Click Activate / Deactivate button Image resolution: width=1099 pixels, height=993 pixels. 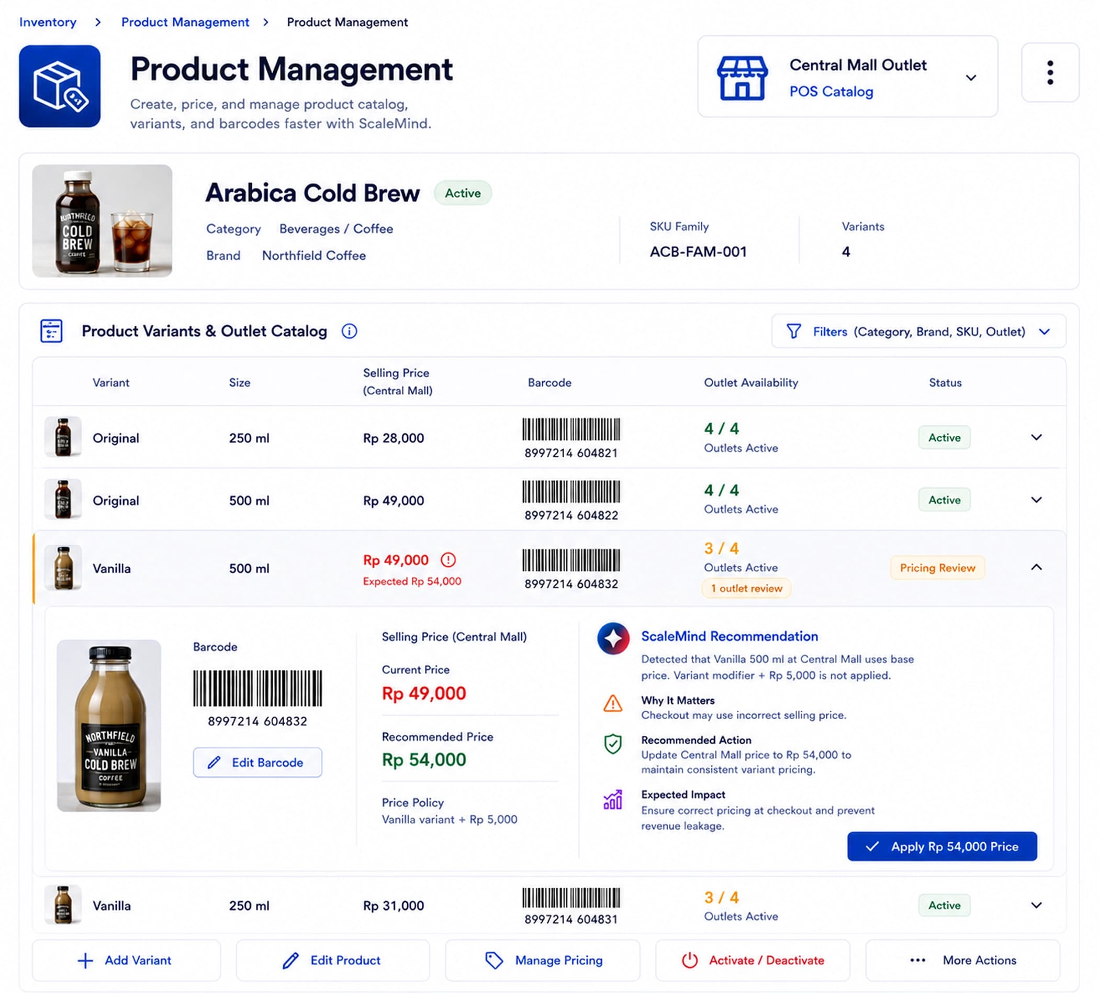pos(753,961)
